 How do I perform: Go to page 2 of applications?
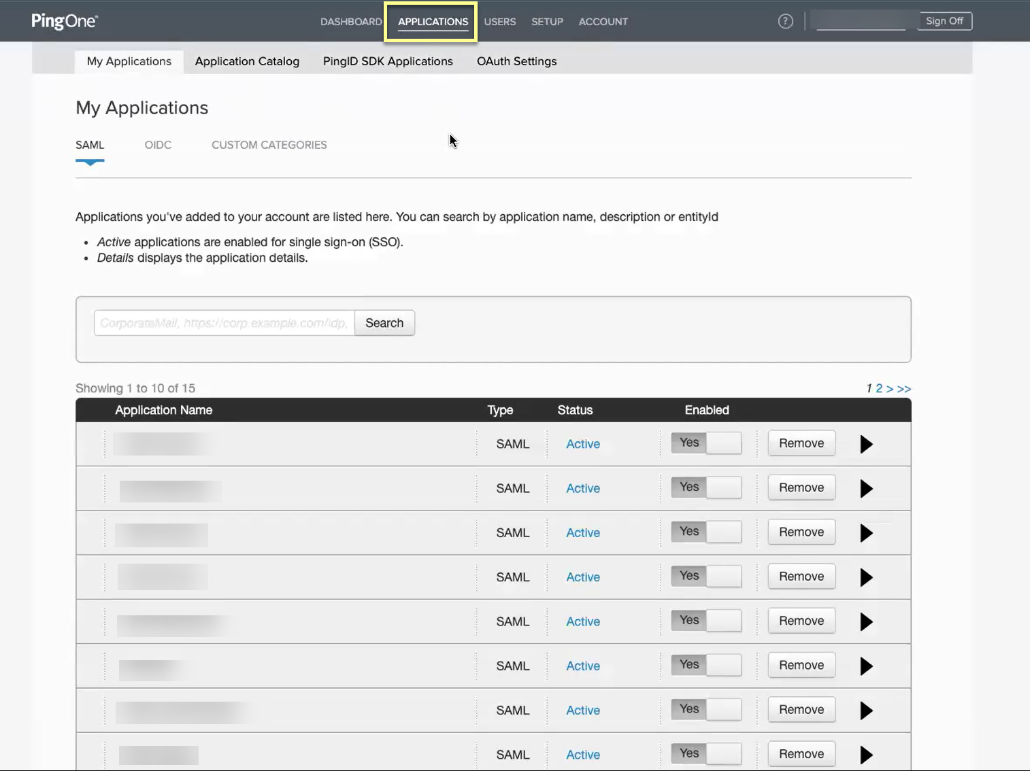tap(879, 388)
